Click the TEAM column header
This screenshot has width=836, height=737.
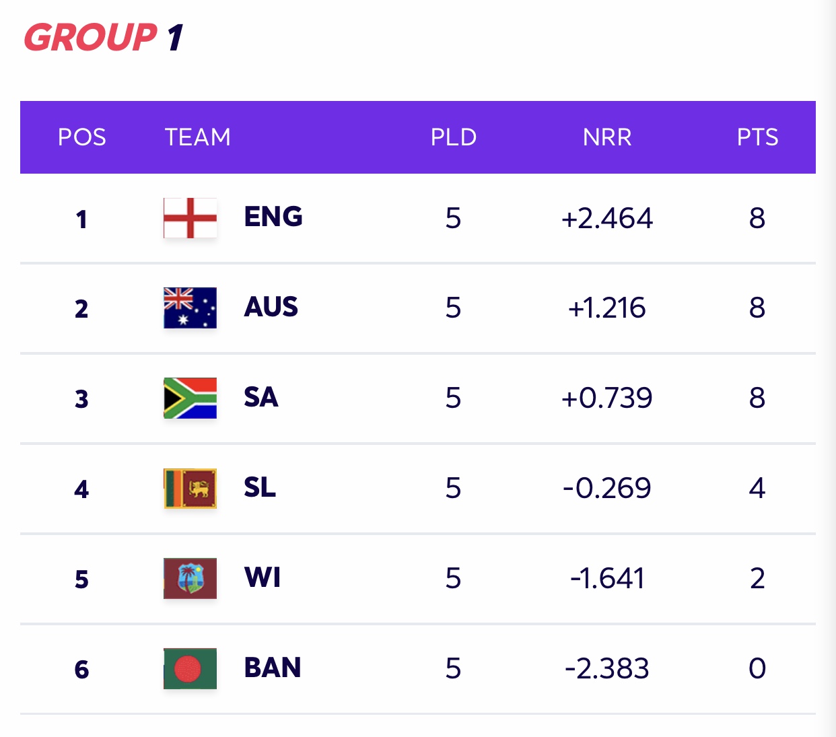tap(198, 137)
